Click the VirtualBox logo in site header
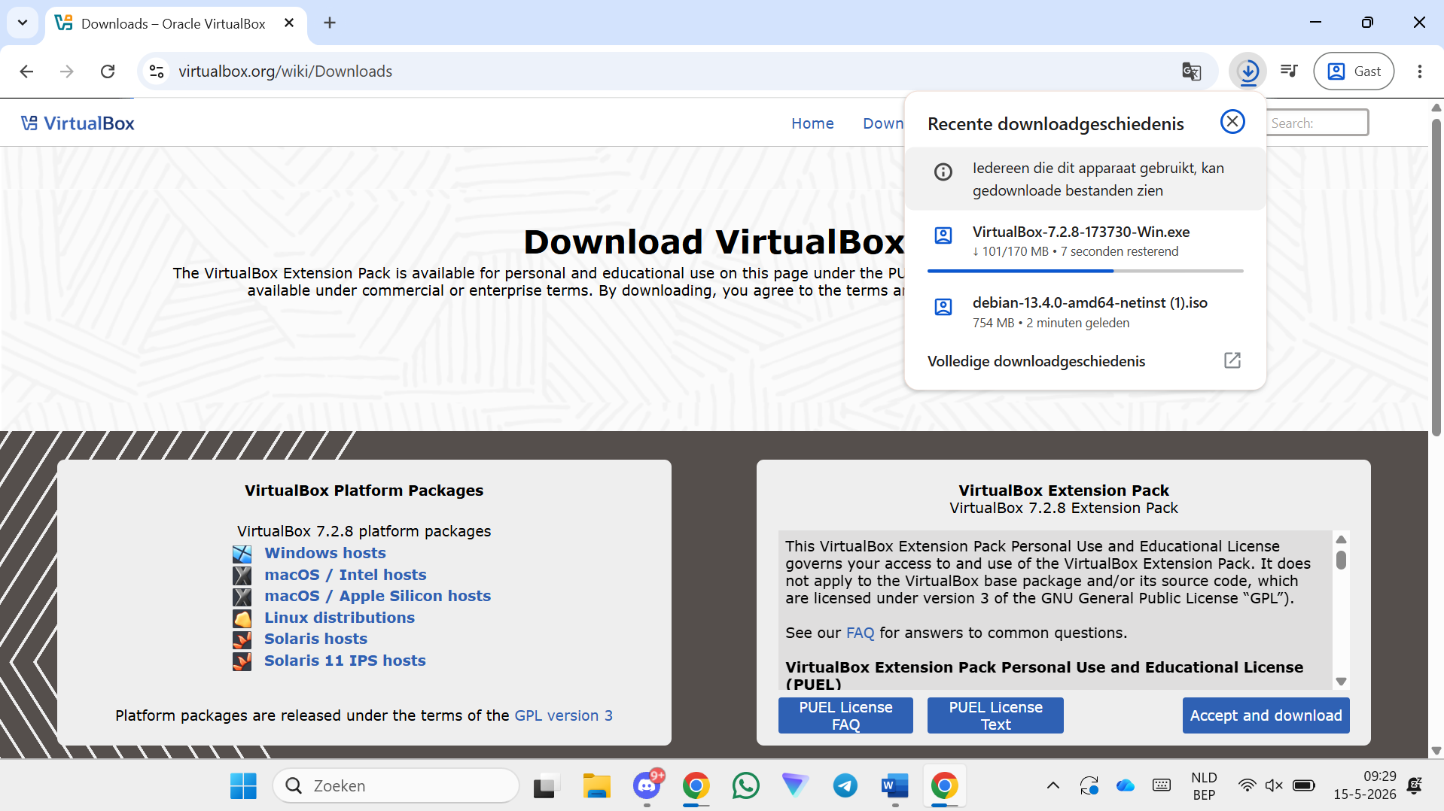 pyautogui.click(x=78, y=123)
